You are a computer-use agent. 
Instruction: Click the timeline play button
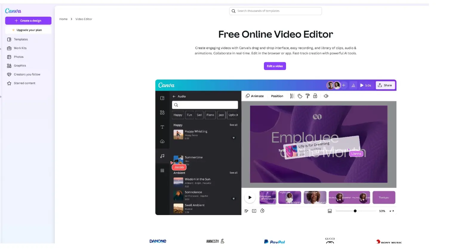[250, 197]
